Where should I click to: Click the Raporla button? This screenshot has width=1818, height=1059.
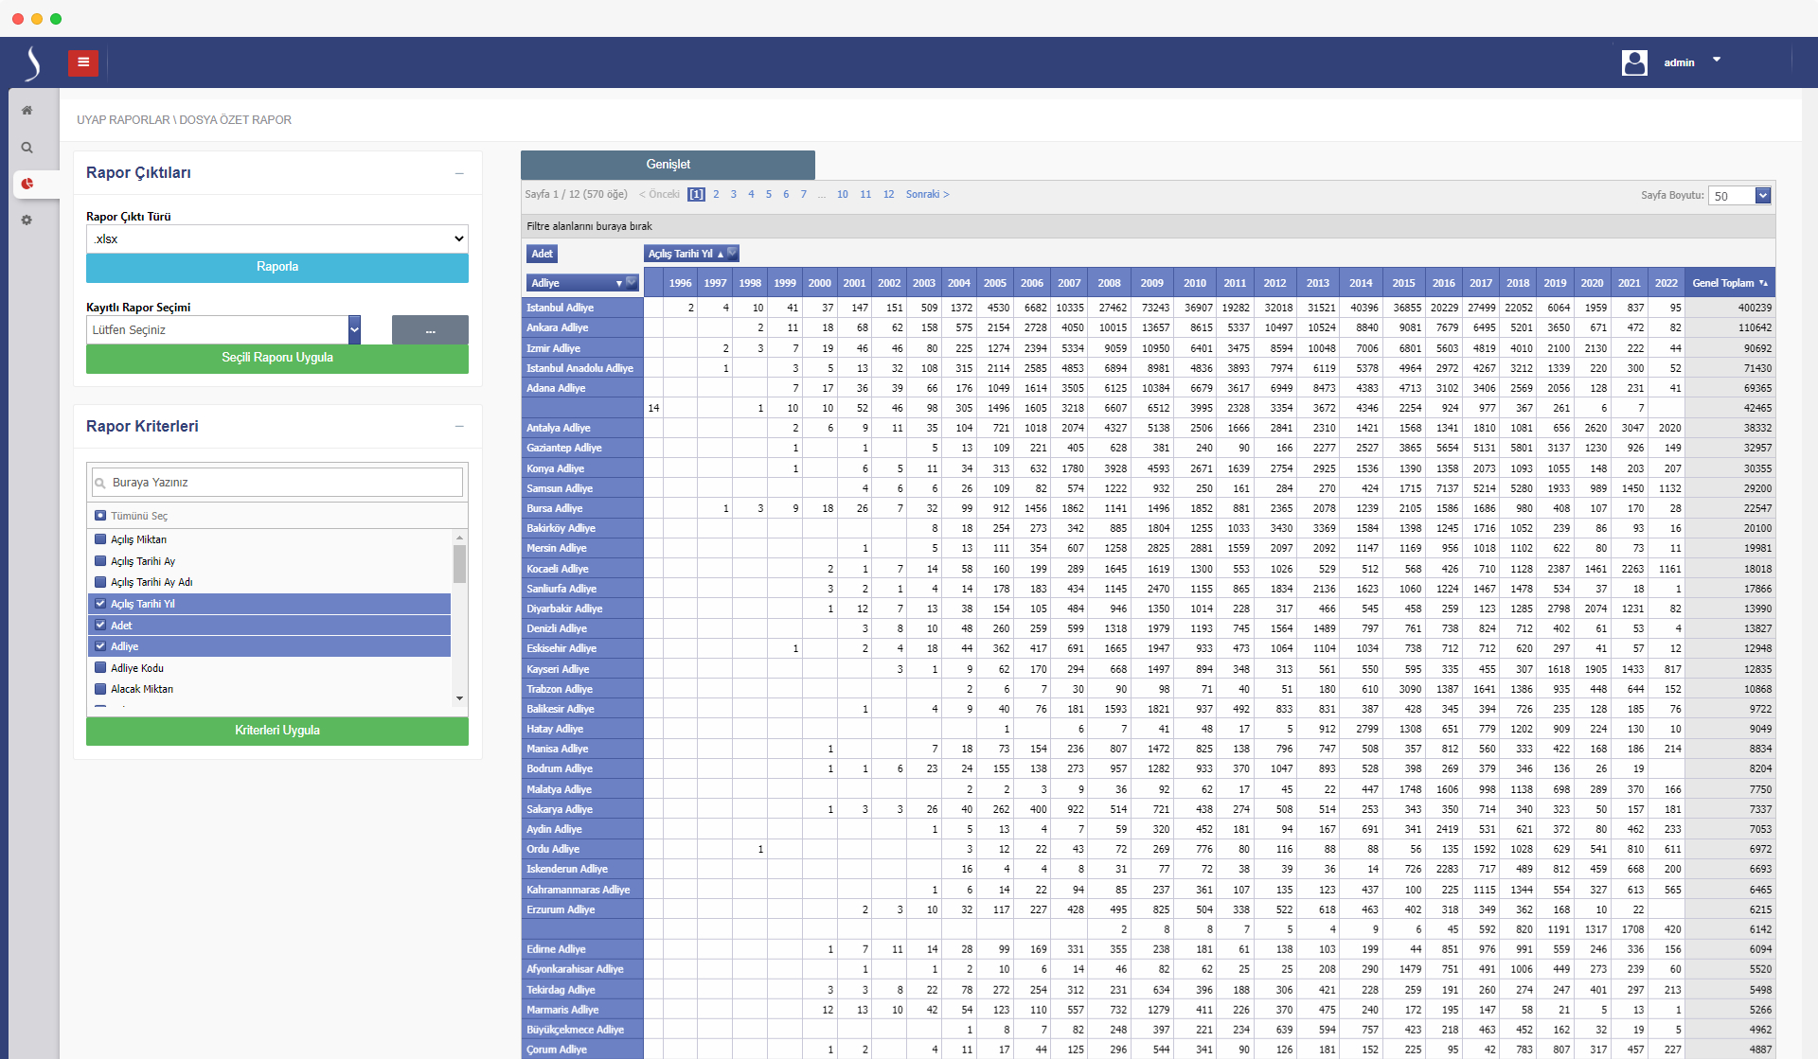pos(277,267)
